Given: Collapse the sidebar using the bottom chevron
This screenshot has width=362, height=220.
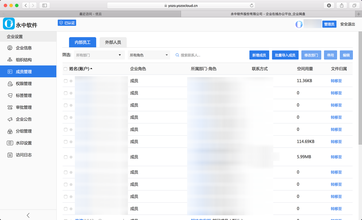Looking at the screenshot, I should (x=28, y=215).
